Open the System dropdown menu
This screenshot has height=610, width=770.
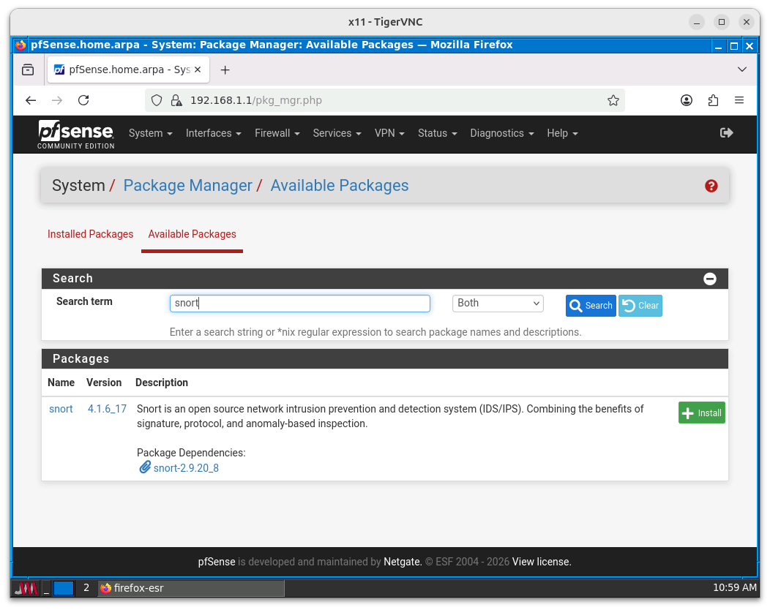point(150,133)
